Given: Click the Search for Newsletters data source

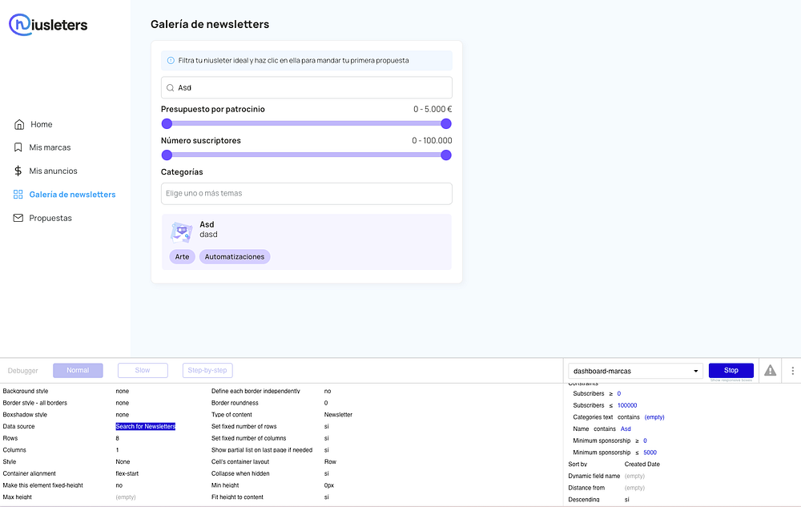Looking at the screenshot, I should click(x=145, y=427).
